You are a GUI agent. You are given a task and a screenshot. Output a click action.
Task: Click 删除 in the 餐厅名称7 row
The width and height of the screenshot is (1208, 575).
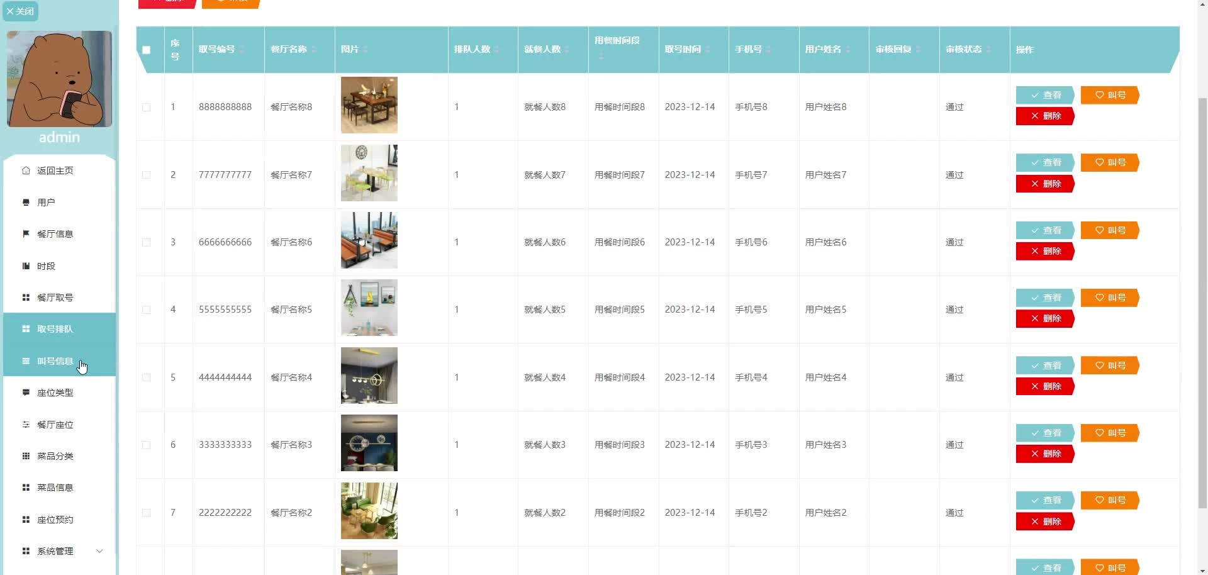pyautogui.click(x=1045, y=184)
